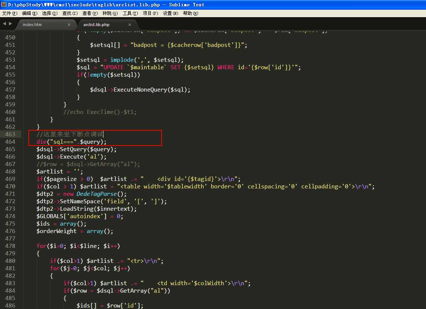Click new DedeTagParse() on line 471
The height and width of the screenshot is (309, 426).
95,194
